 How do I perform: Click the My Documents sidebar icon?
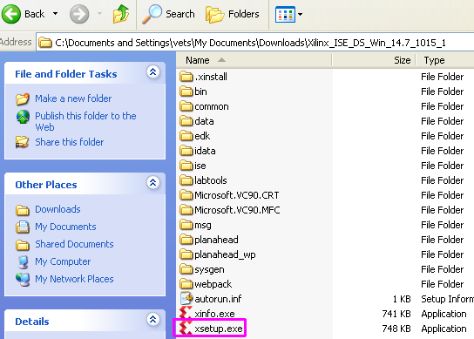pyautogui.click(x=23, y=227)
